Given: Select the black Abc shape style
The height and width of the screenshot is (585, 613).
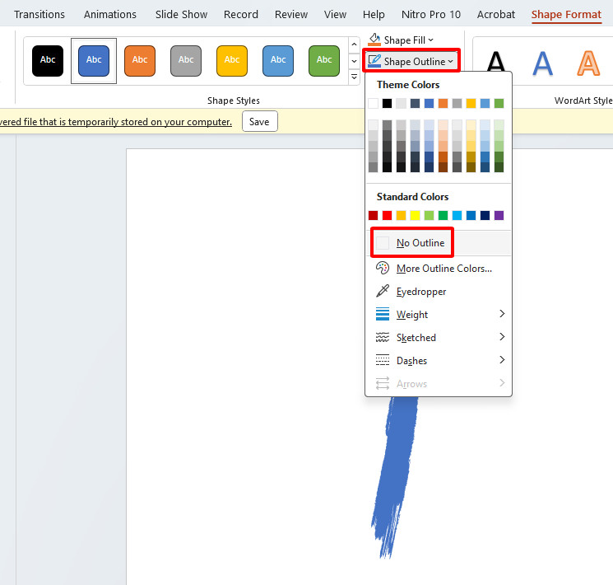Looking at the screenshot, I should [x=48, y=61].
